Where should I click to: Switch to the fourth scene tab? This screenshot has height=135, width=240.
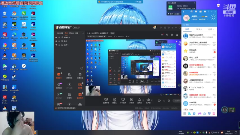(77, 33)
